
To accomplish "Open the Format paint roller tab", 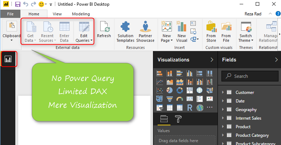I will pos(178,119).
